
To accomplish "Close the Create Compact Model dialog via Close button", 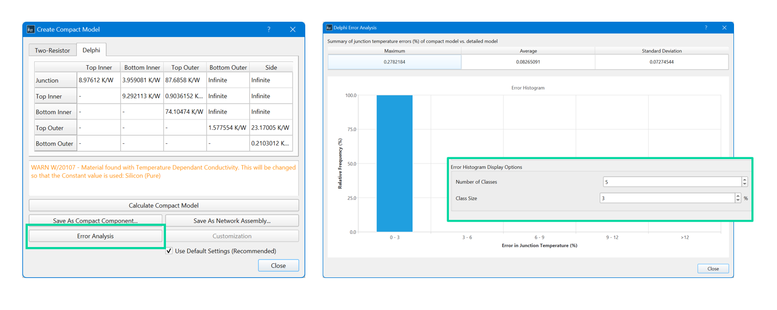I will pyautogui.click(x=278, y=265).
